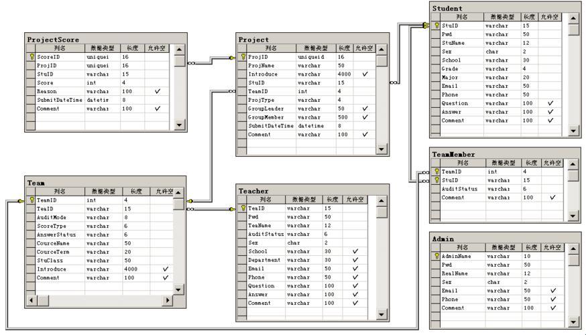Click the scroll up arrow in TeamMember table
This screenshot has width=586, height=335.
pos(573,164)
